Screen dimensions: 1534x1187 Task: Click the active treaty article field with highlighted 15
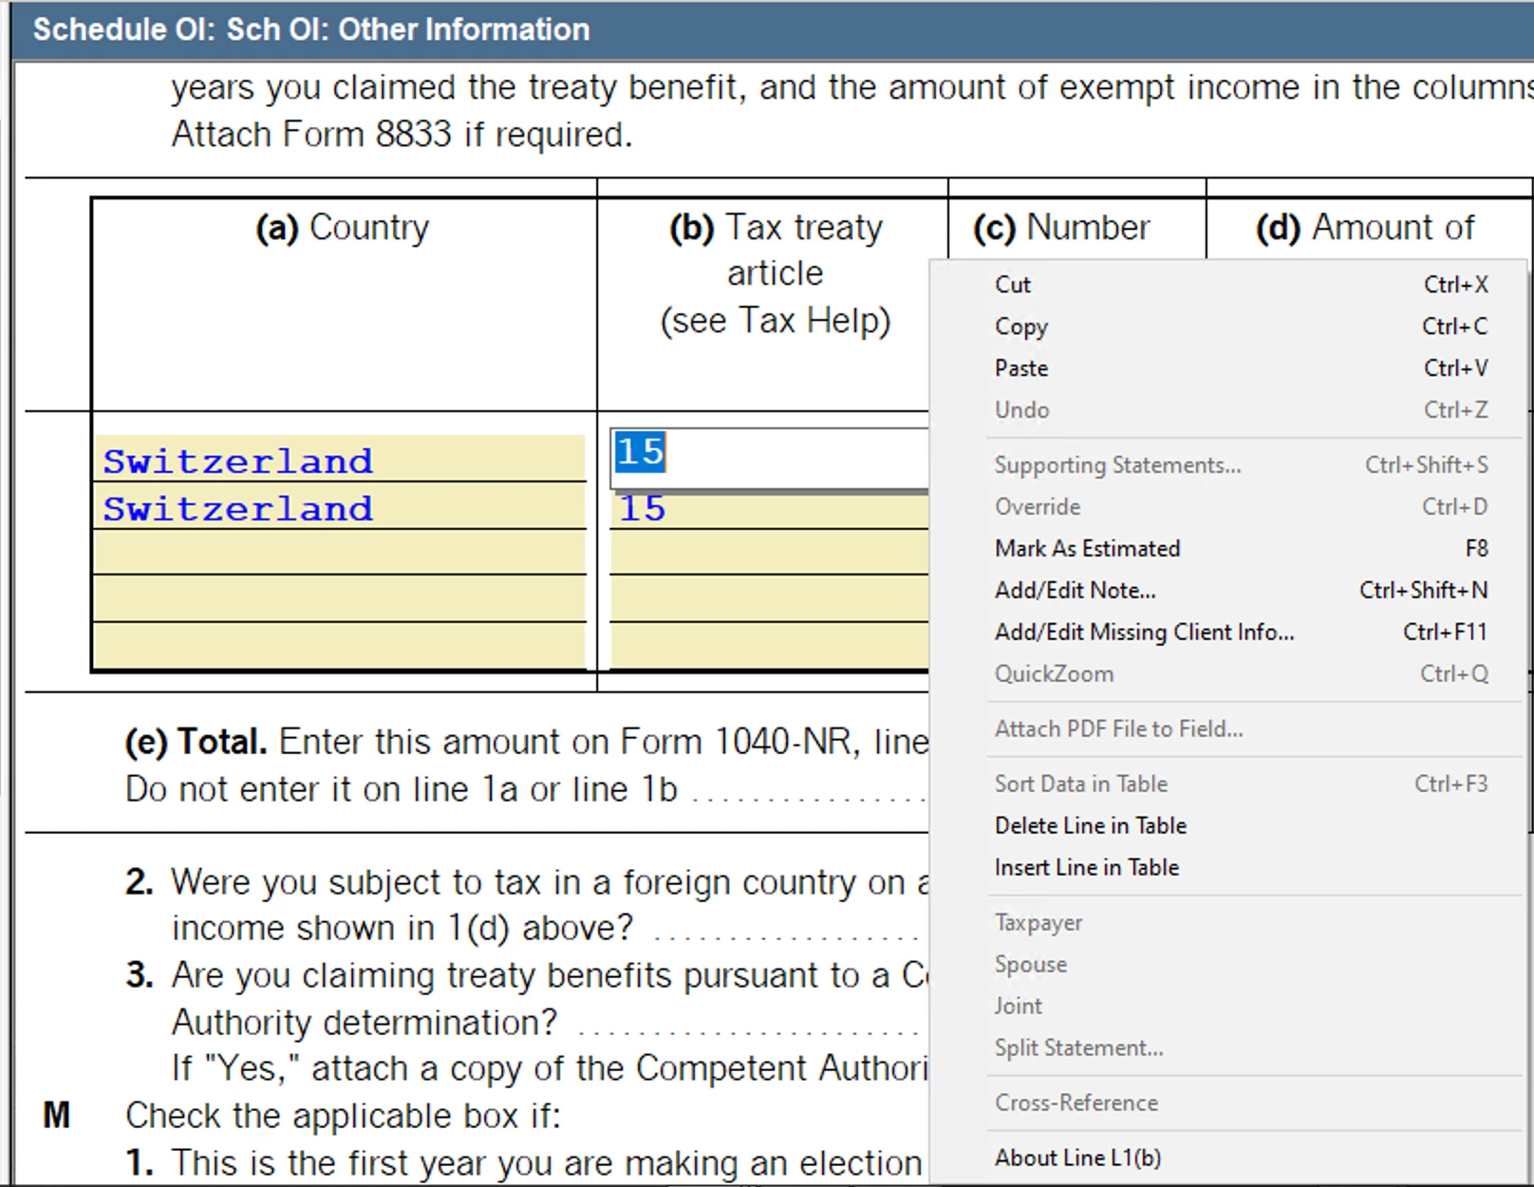770,459
